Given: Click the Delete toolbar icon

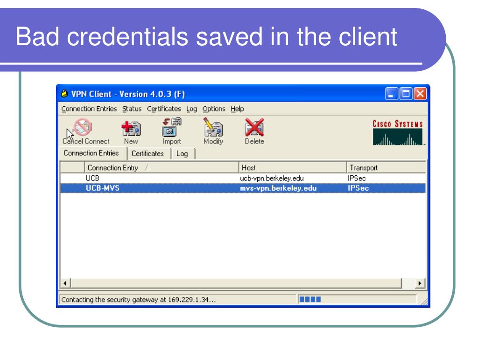Looking at the screenshot, I should (x=254, y=127).
